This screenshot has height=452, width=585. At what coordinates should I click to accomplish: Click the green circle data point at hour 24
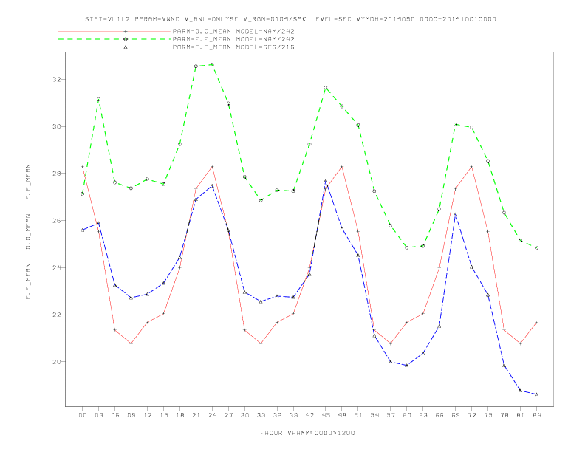(x=212, y=64)
